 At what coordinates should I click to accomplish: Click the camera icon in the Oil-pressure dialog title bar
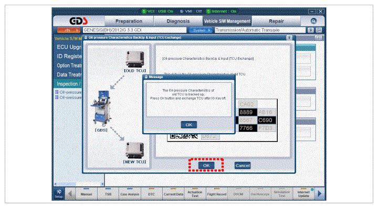[289, 38]
